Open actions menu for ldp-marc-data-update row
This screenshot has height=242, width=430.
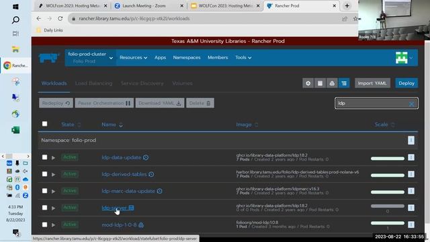click(x=411, y=191)
